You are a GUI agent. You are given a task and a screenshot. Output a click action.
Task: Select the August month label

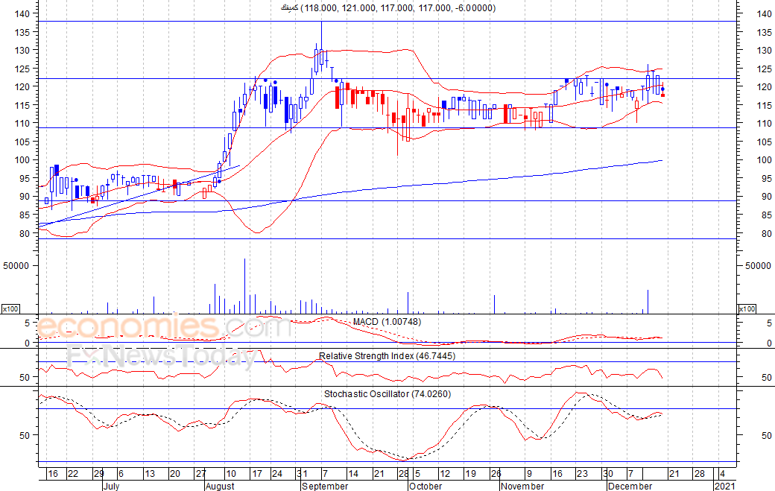tap(220, 486)
